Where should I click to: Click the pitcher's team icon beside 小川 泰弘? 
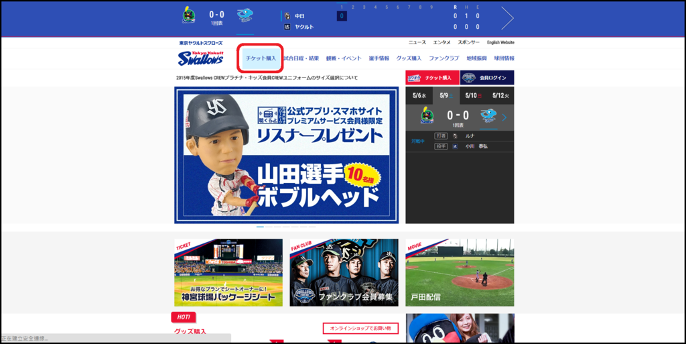[x=456, y=147]
